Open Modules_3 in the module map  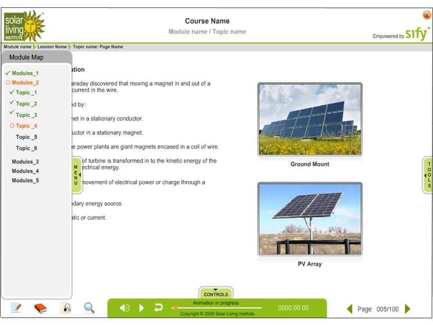[x=25, y=162]
